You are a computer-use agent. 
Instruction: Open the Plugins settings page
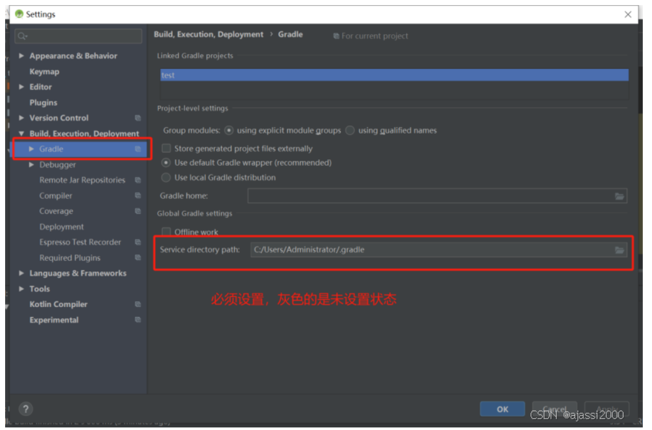click(x=43, y=102)
